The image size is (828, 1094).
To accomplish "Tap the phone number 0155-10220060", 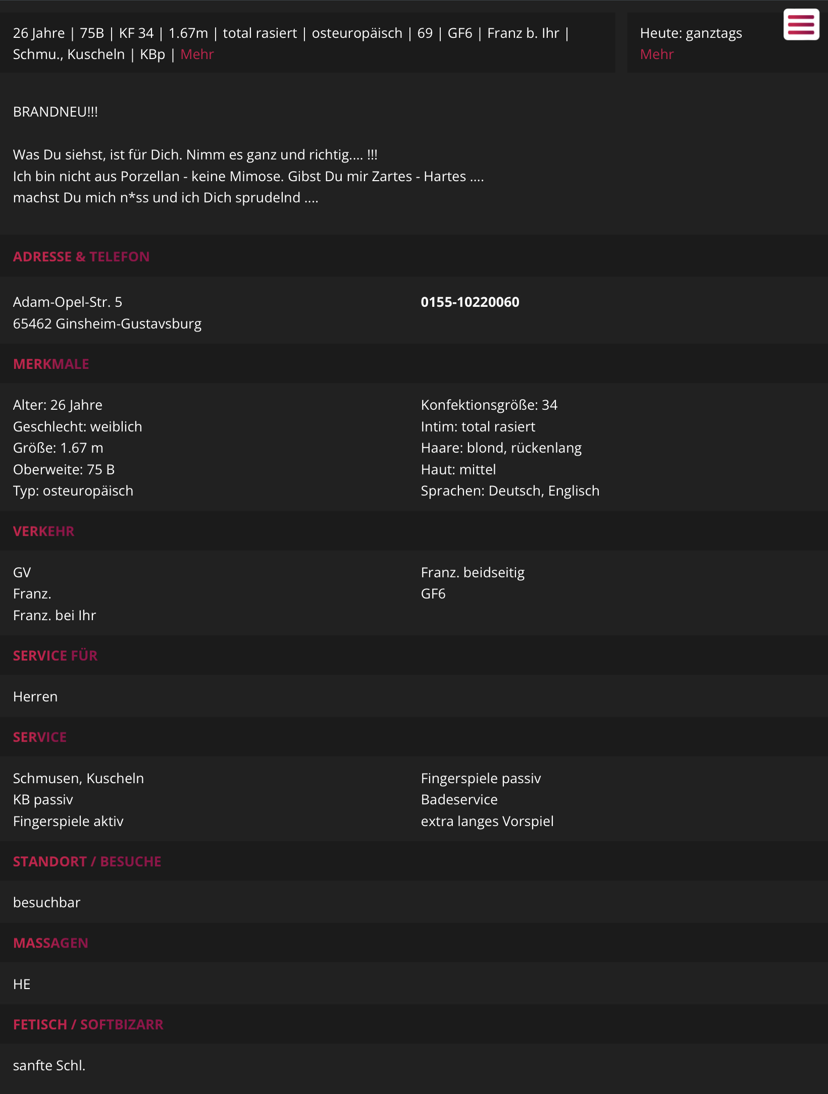I will (470, 302).
